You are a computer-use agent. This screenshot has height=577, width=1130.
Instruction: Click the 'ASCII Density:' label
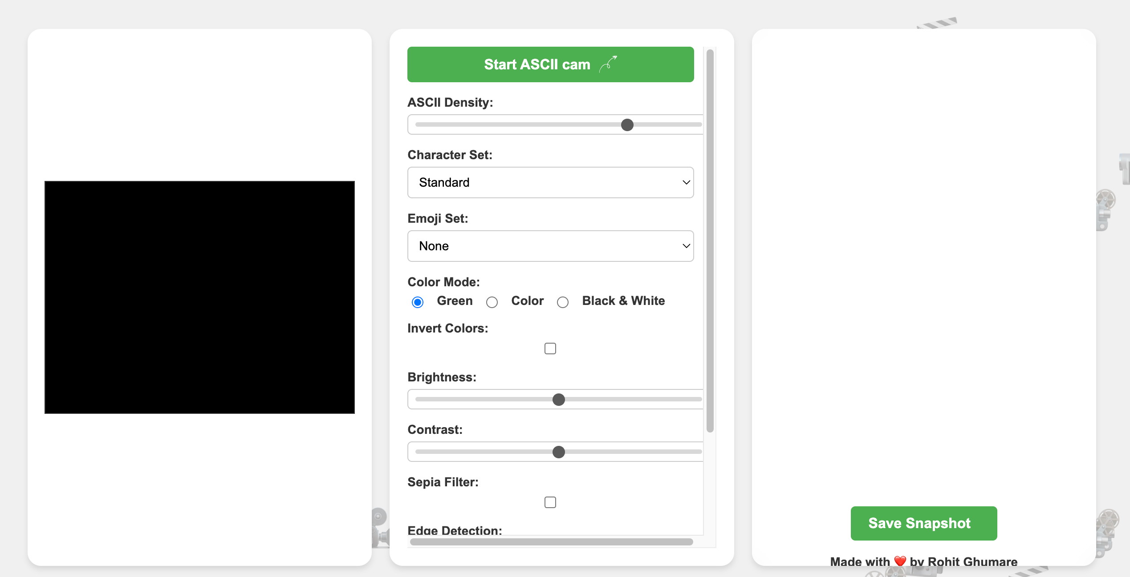coord(450,102)
